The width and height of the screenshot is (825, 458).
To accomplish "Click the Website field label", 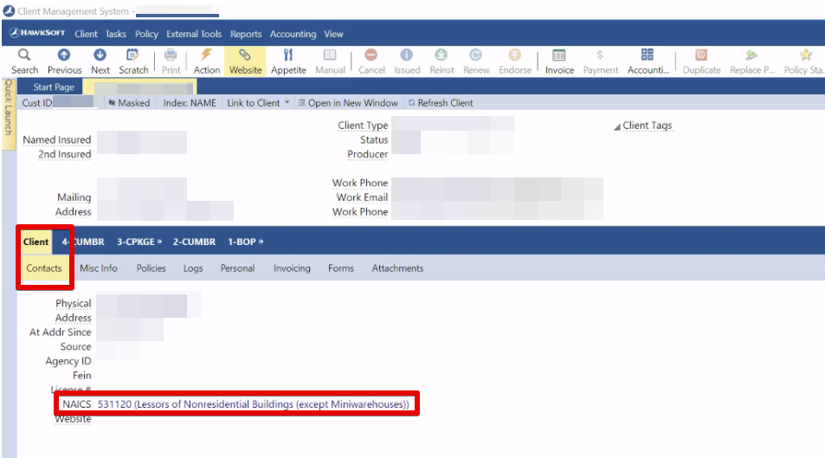I will click(x=73, y=419).
